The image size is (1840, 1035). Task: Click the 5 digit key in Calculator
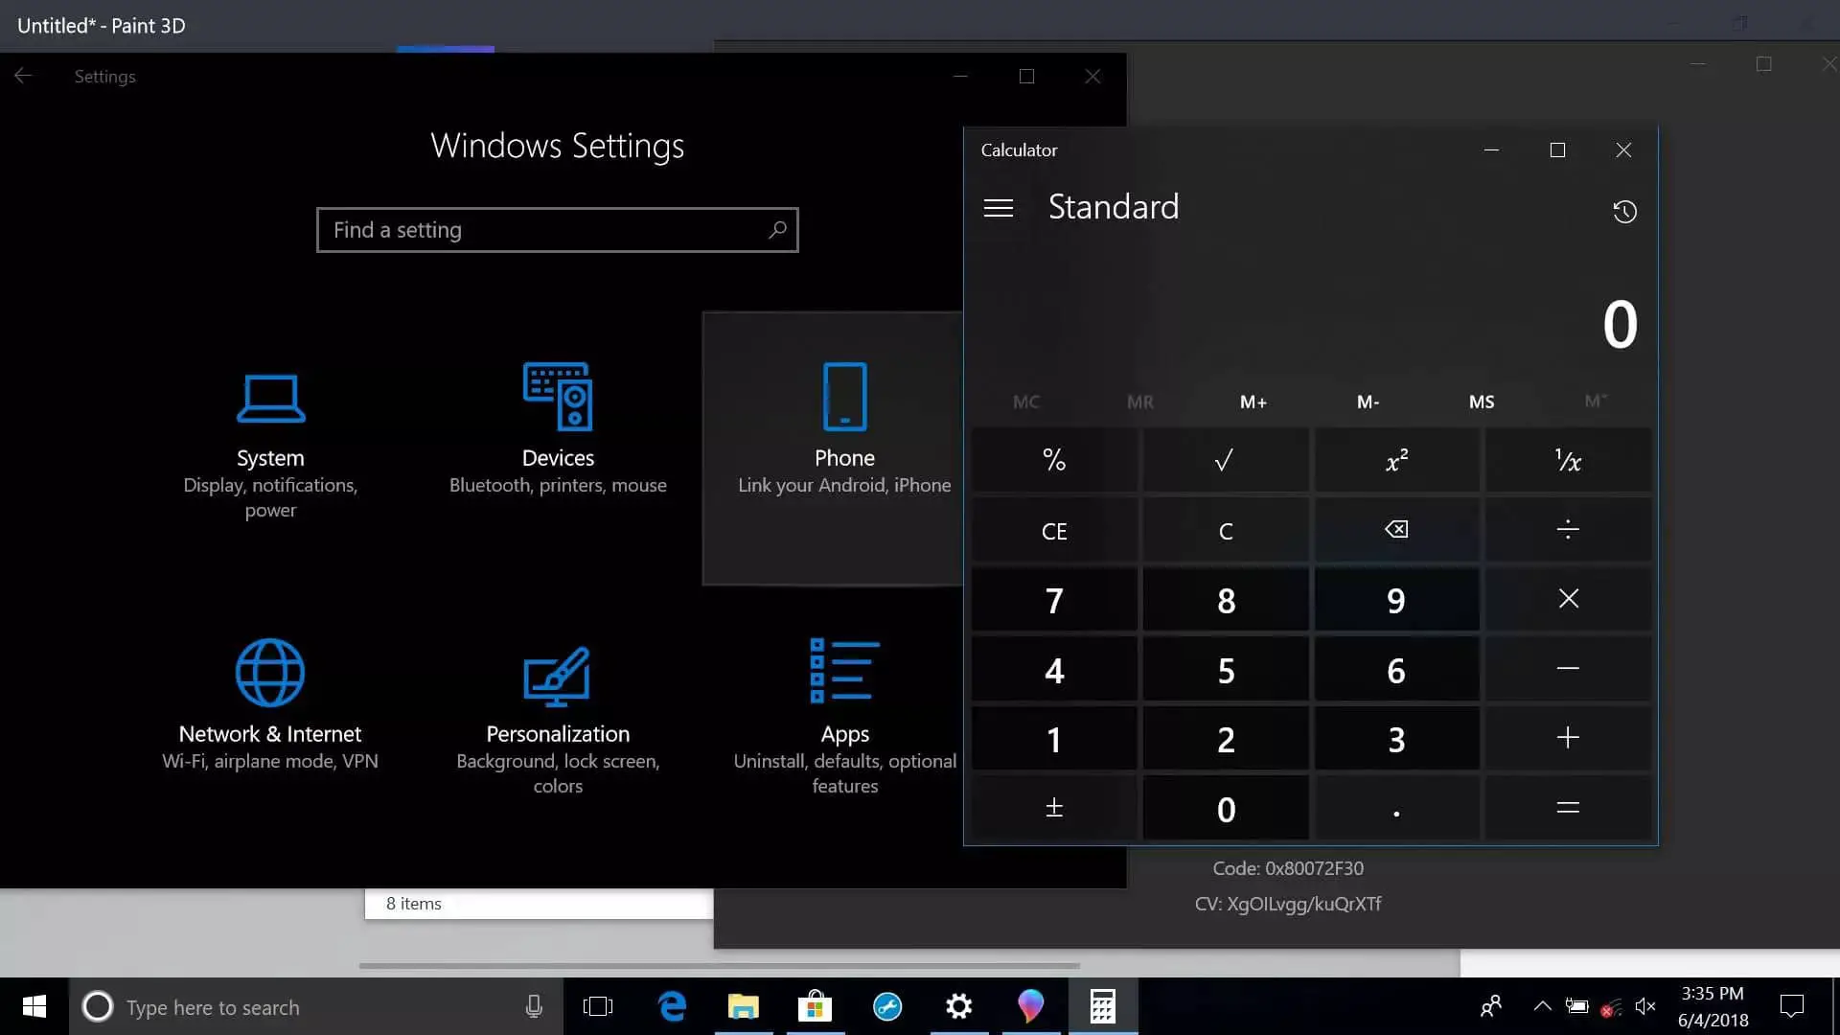pyautogui.click(x=1225, y=669)
